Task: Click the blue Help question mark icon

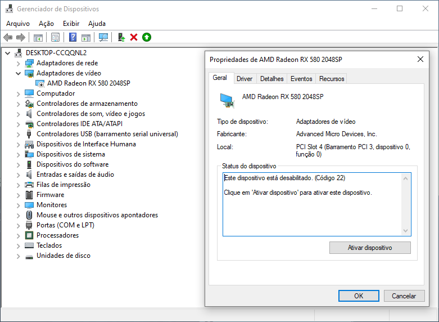Action: click(x=73, y=37)
